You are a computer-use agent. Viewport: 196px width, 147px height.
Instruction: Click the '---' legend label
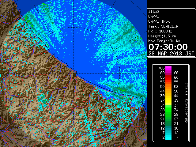(x=175, y=68)
